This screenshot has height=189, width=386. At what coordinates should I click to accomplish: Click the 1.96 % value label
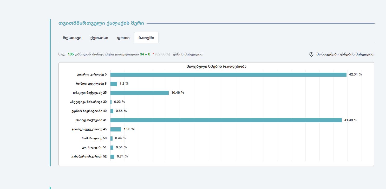[129, 129]
